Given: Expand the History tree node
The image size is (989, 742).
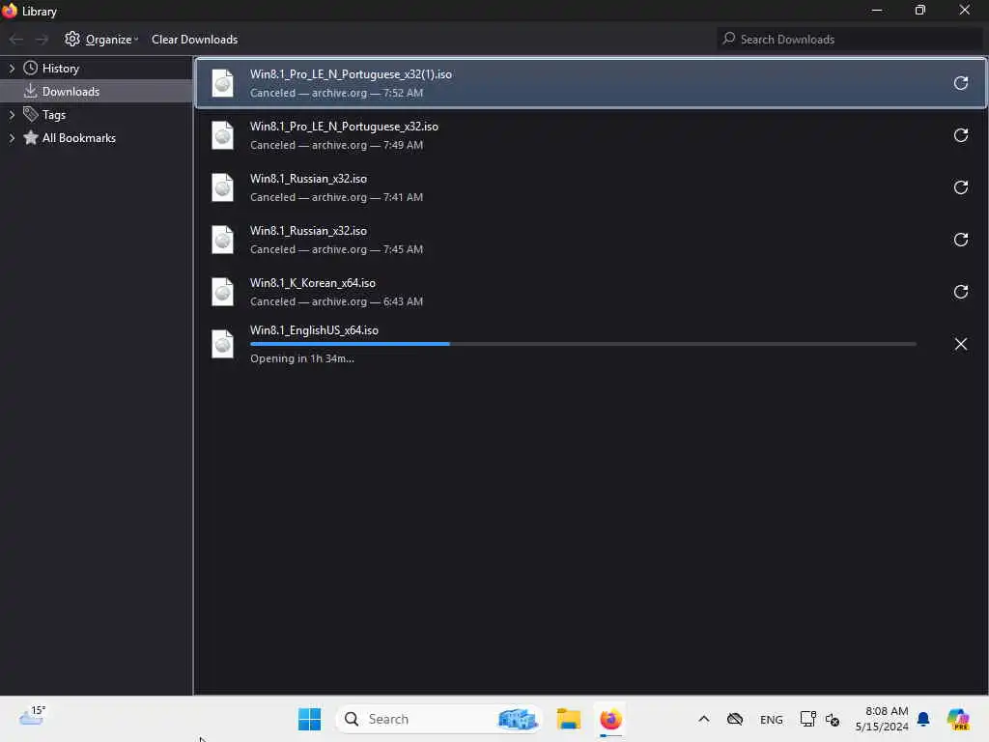Looking at the screenshot, I should [x=12, y=69].
